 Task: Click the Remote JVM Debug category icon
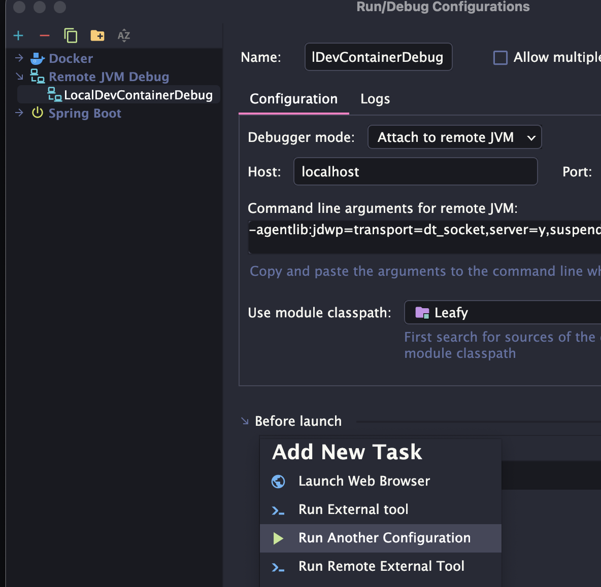click(x=37, y=77)
